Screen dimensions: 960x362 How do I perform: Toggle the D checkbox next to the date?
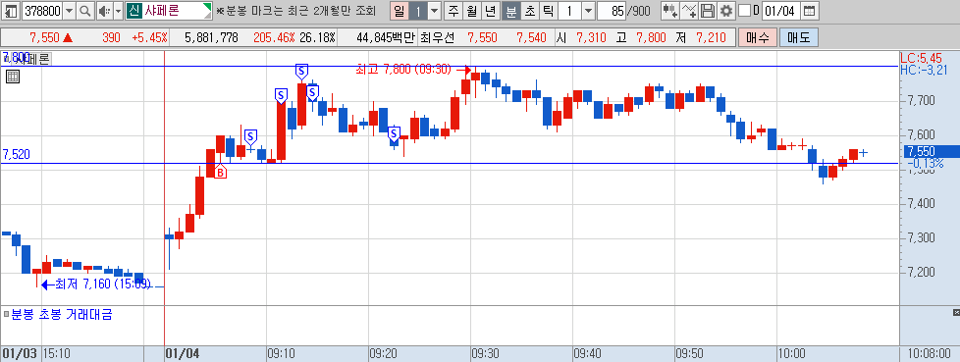tap(744, 11)
